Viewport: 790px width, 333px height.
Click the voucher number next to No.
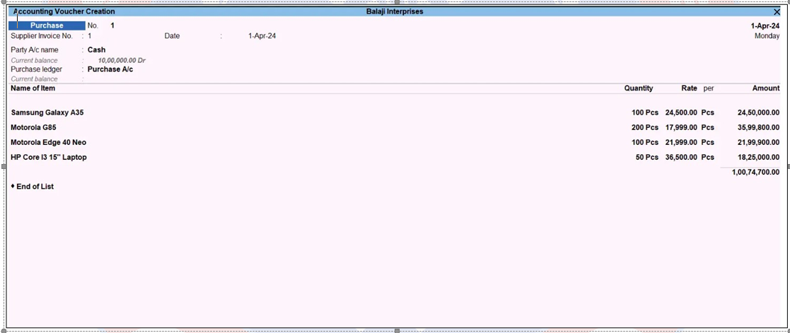[x=112, y=25]
